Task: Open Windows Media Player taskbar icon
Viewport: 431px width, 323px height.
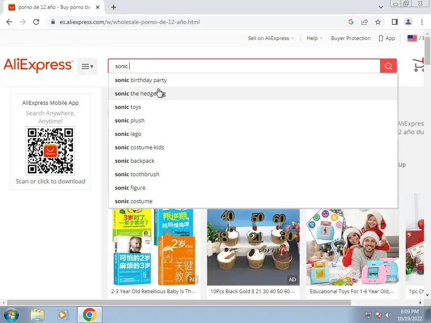Action: (x=63, y=315)
